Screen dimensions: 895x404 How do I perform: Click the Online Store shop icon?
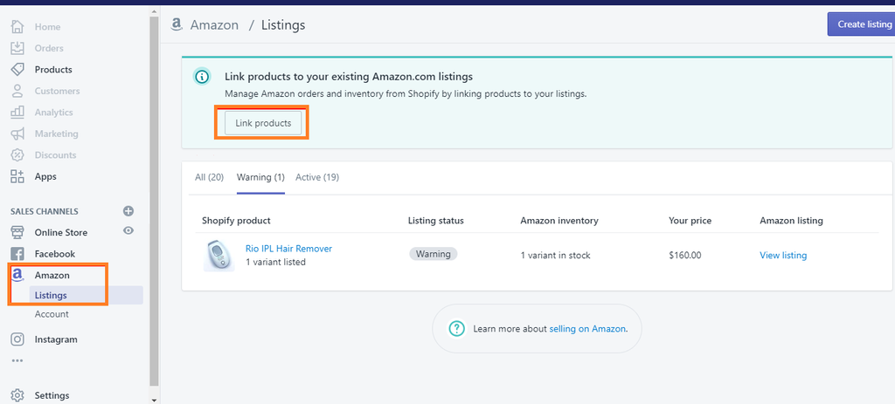tap(17, 232)
